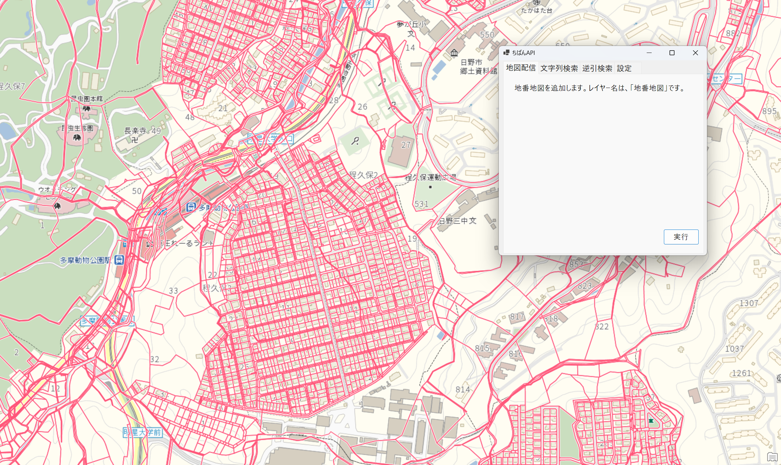
Task: Click the 長楽寺 label
Action: [135, 131]
